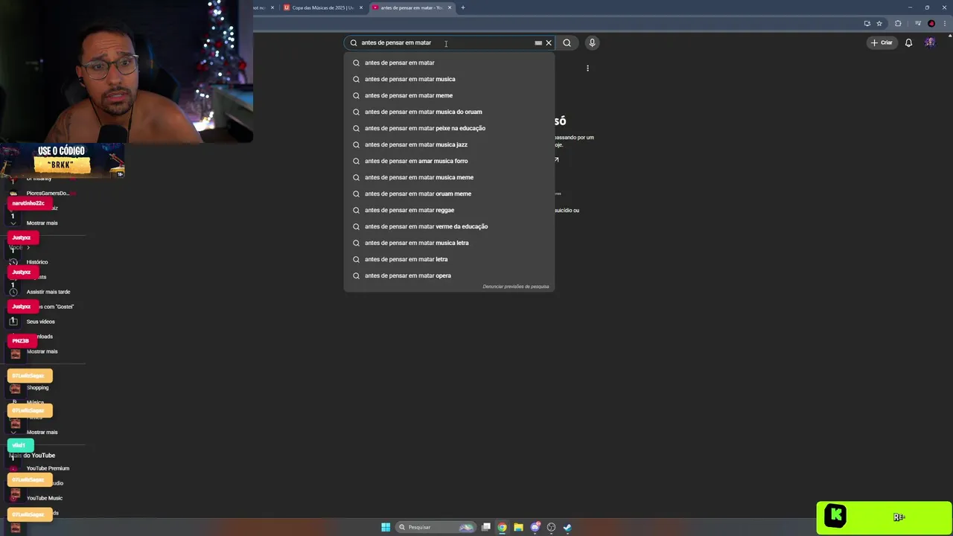Open YouTube Music in sidebar
The image size is (953, 536).
point(45,498)
